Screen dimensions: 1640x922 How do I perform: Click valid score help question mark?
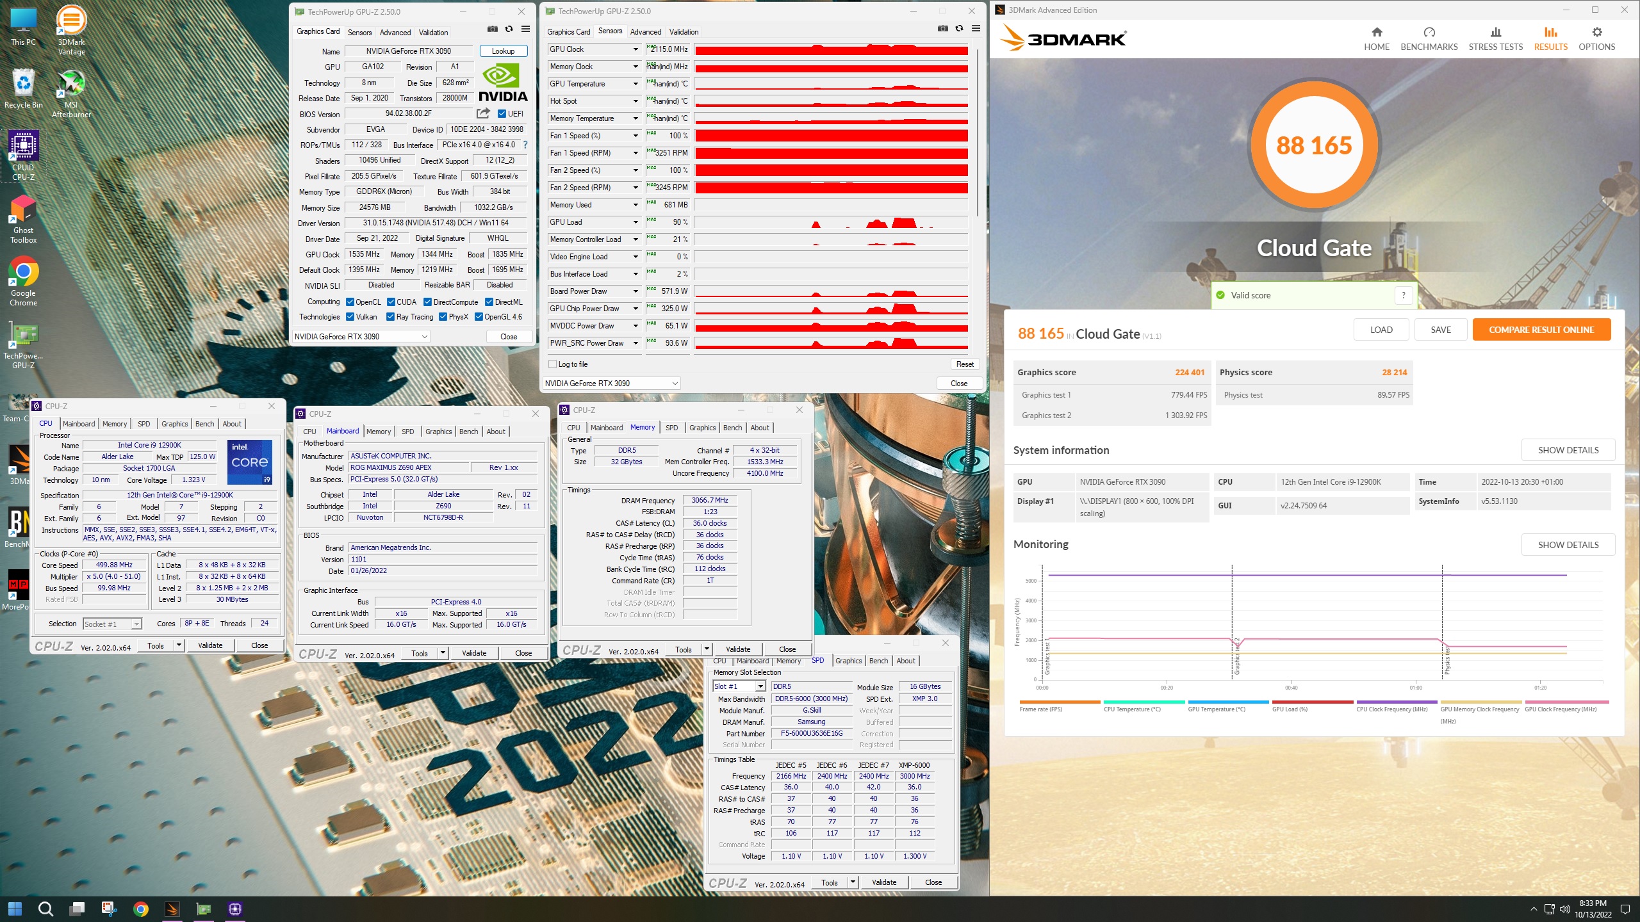click(x=1403, y=295)
